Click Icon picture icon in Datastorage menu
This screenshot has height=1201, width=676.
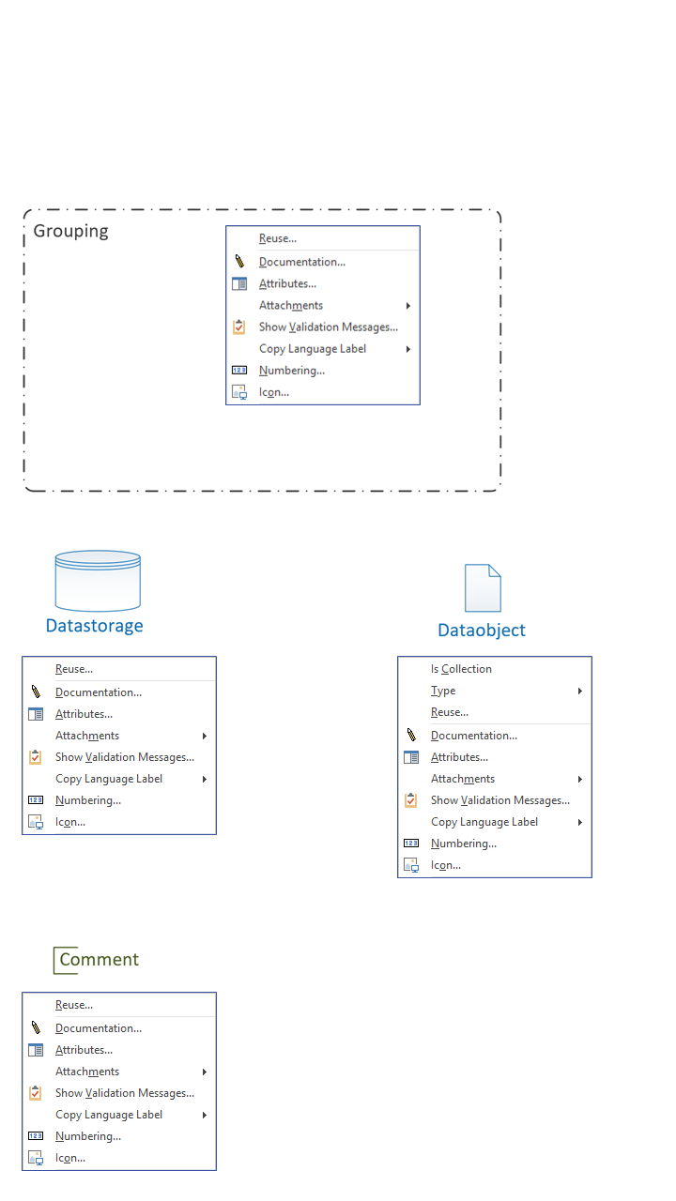(x=36, y=822)
